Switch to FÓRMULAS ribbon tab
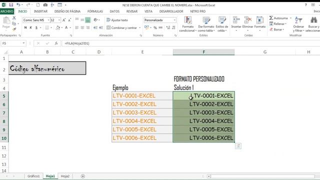320x180 pixels. pos(95,11)
